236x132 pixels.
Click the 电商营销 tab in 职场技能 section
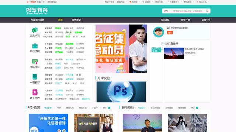click(182, 108)
